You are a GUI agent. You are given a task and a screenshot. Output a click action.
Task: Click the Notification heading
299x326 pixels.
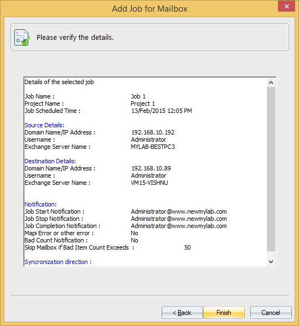tap(40, 204)
